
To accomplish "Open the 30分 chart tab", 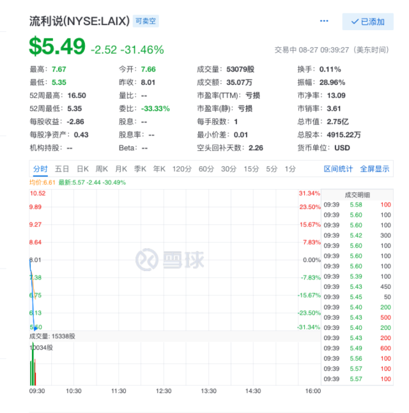I will (x=229, y=169).
